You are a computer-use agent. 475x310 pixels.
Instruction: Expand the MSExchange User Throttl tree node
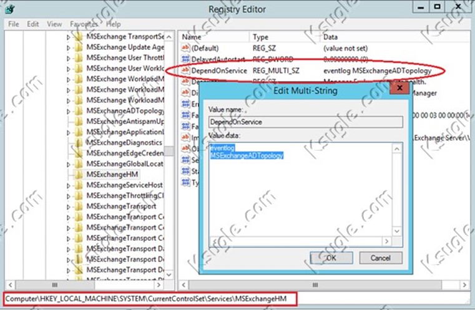coord(69,59)
